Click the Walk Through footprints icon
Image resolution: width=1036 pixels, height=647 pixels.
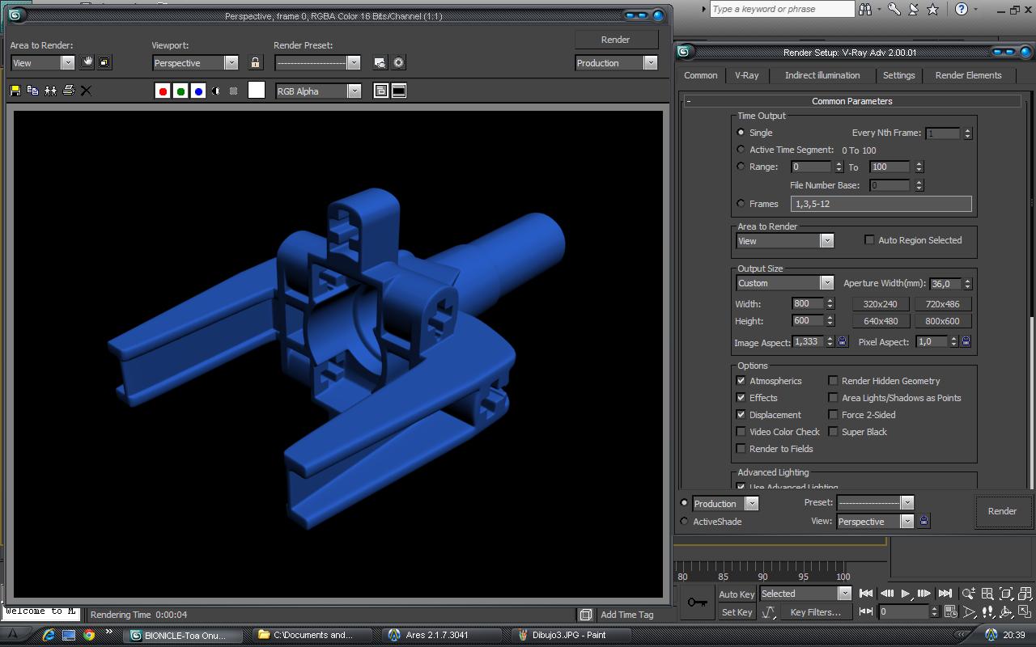coord(987,612)
